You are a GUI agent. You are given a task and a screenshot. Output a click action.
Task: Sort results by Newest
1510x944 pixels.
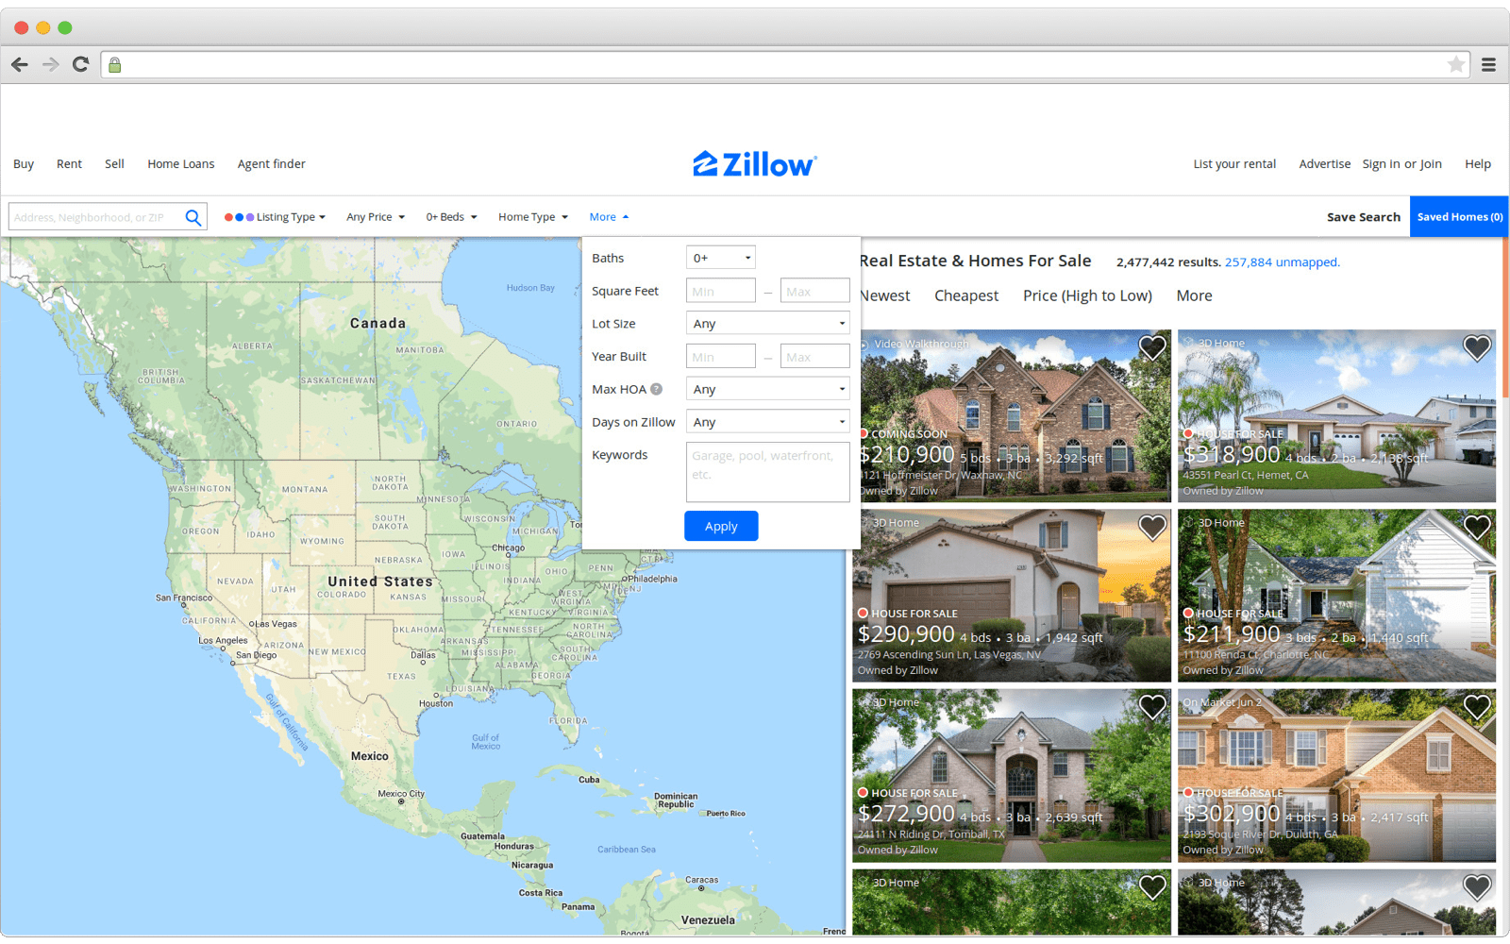[x=885, y=295]
